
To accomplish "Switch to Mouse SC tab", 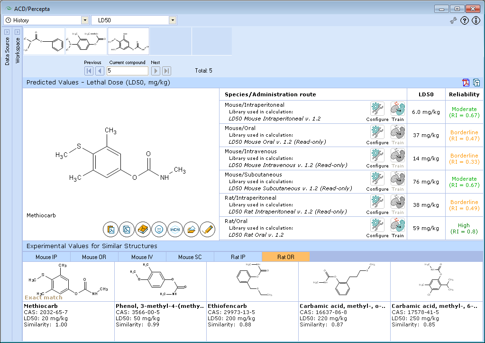I will click(190, 257).
